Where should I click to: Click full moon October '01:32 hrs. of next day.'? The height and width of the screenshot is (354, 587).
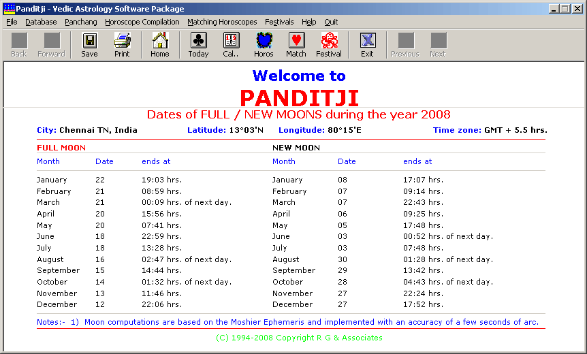(187, 282)
